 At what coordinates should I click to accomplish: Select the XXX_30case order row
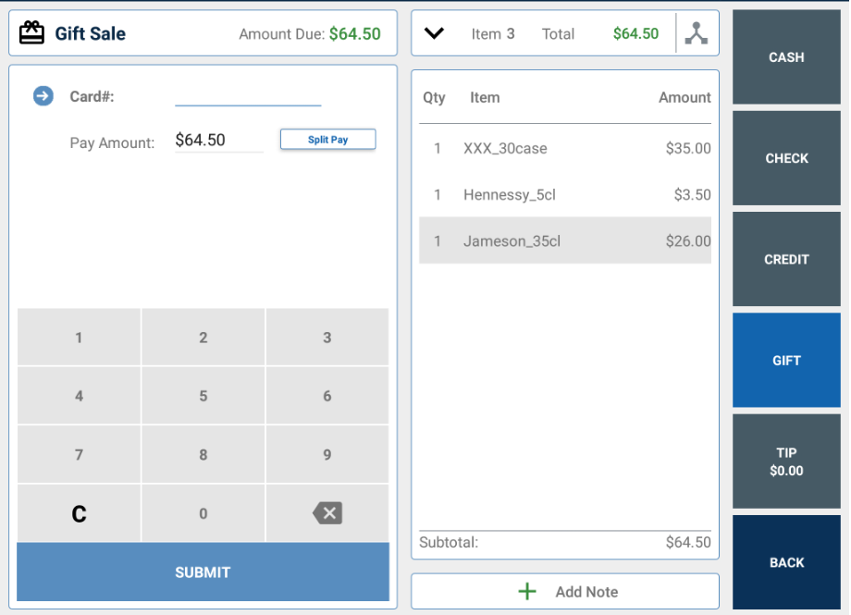click(x=564, y=148)
